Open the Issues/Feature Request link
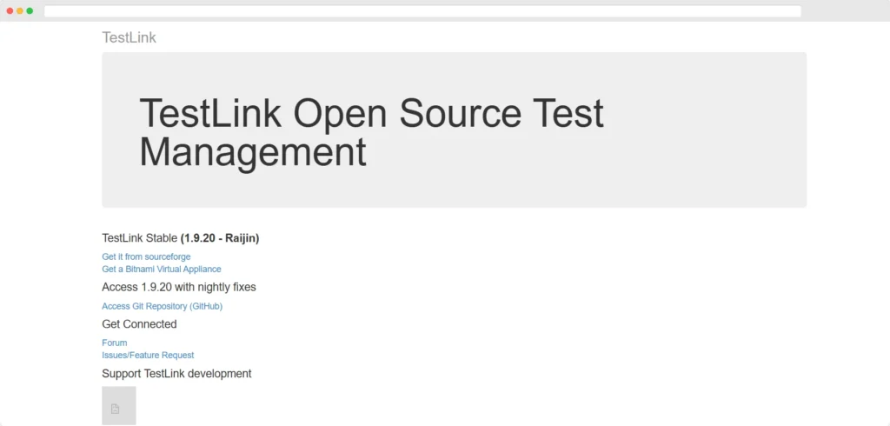Viewport: 890px width, 426px height. [x=148, y=355]
